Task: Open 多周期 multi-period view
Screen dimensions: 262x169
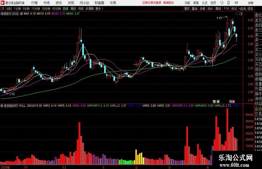Action: pos(90,9)
